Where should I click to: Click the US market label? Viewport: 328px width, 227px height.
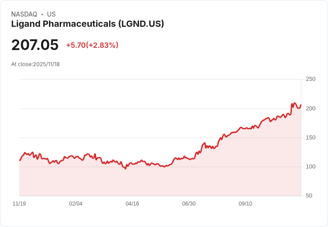[x=51, y=14]
